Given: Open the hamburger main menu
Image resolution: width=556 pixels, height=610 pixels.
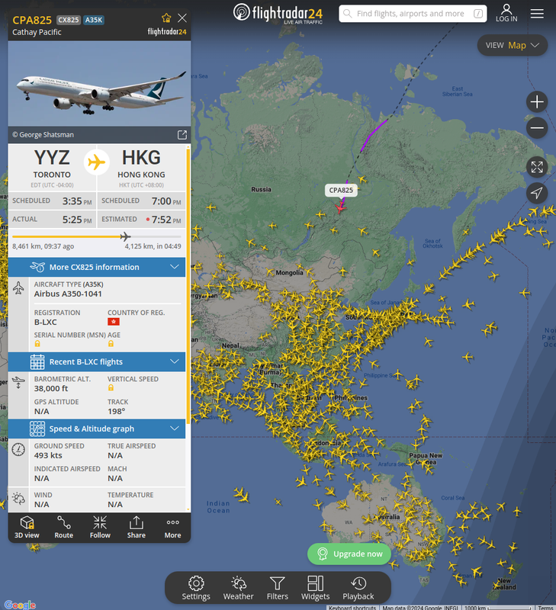Looking at the screenshot, I should (537, 14).
